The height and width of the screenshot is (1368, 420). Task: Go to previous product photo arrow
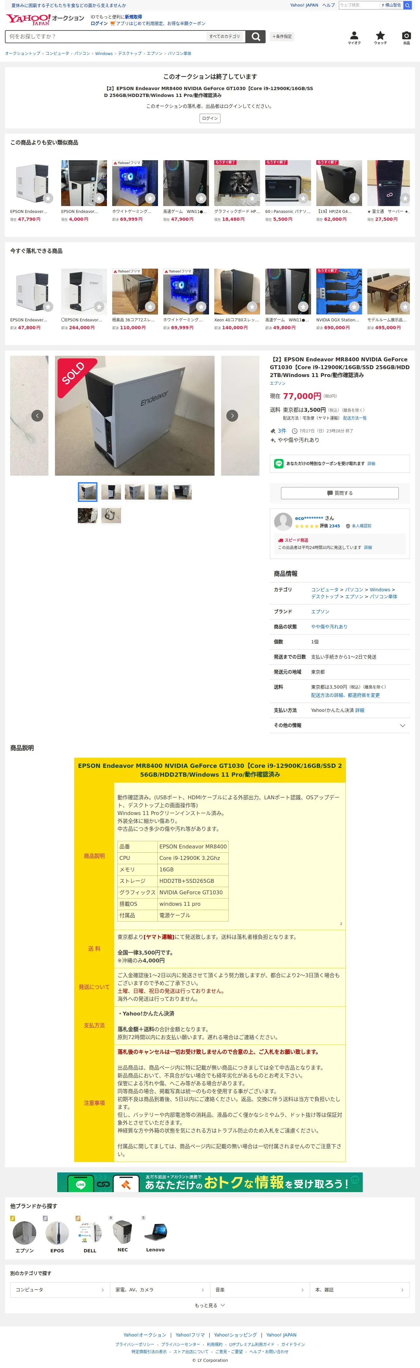(37, 415)
